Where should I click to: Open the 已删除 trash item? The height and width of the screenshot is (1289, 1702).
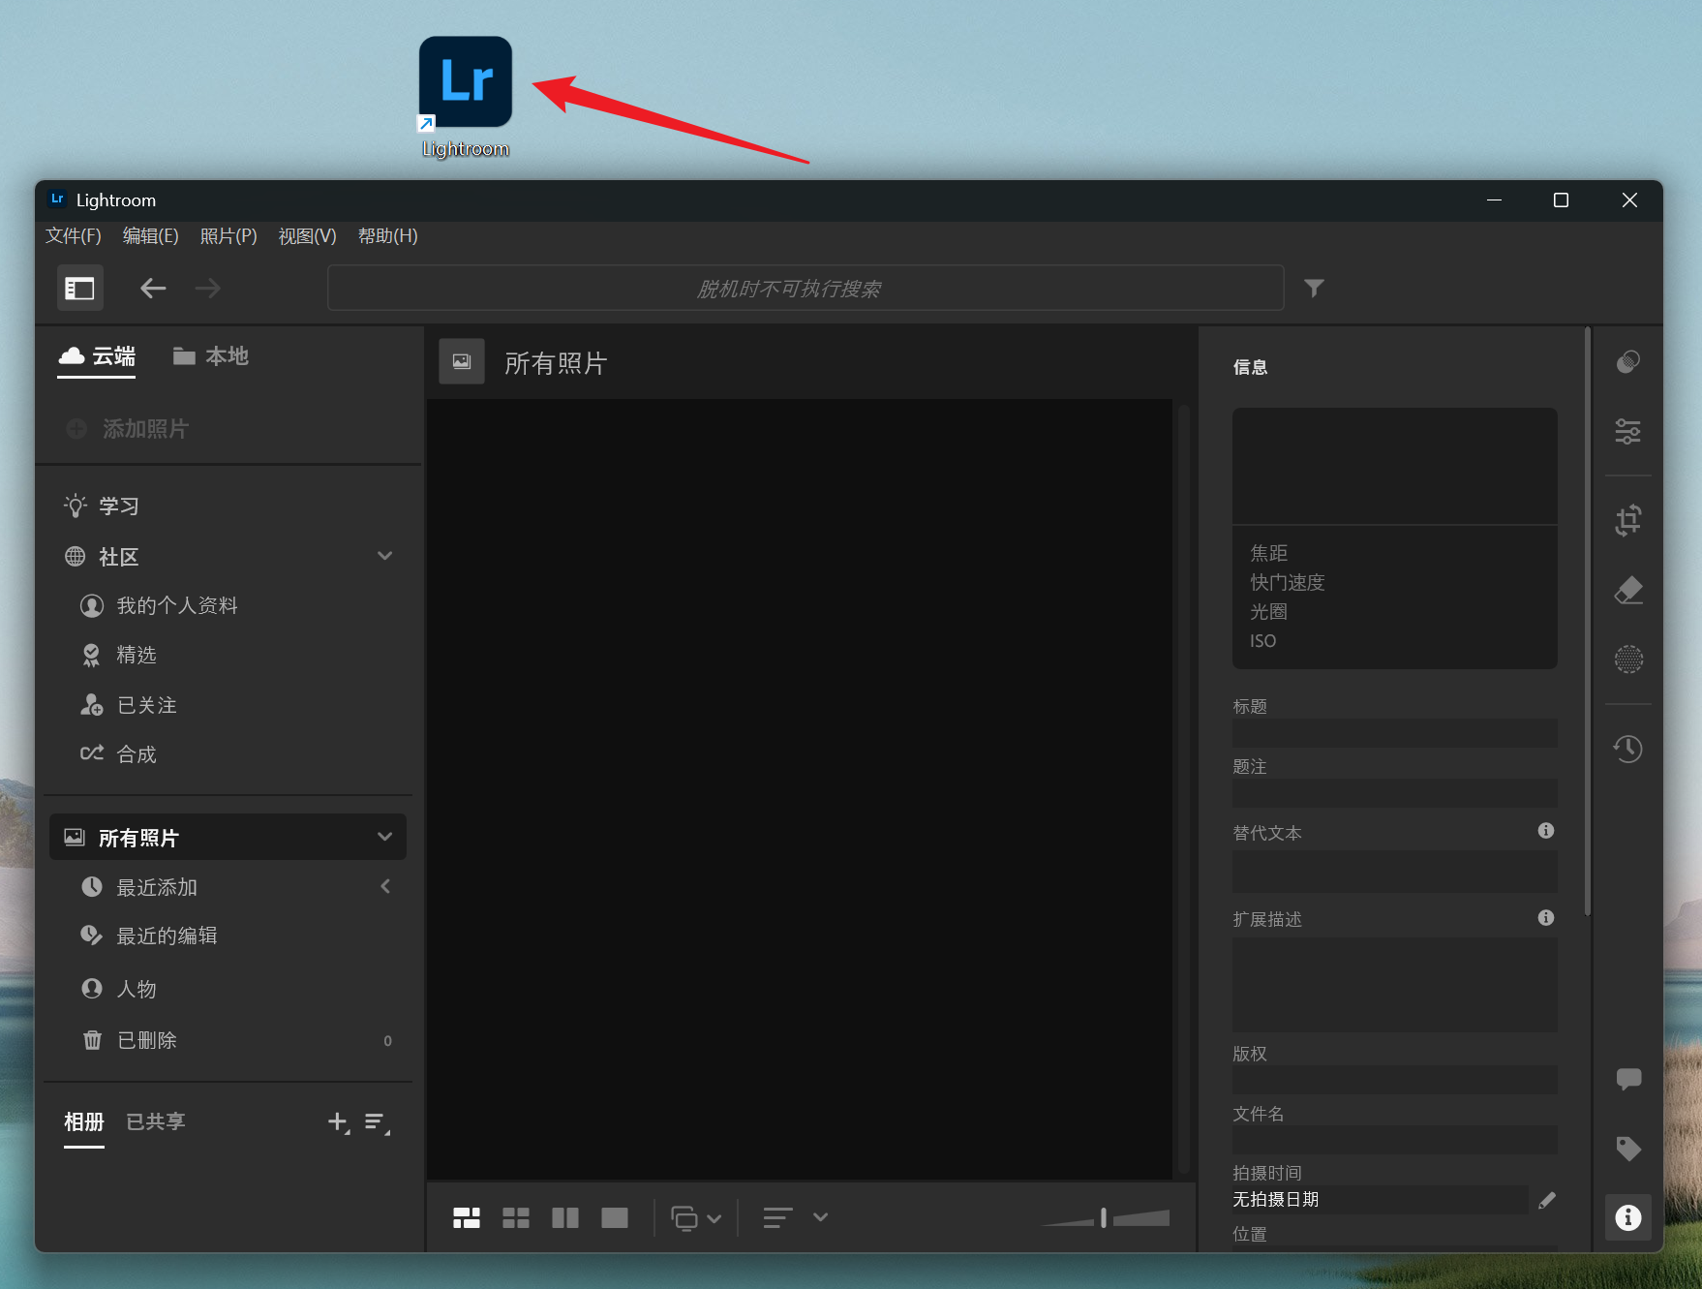tap(129, 1040)
